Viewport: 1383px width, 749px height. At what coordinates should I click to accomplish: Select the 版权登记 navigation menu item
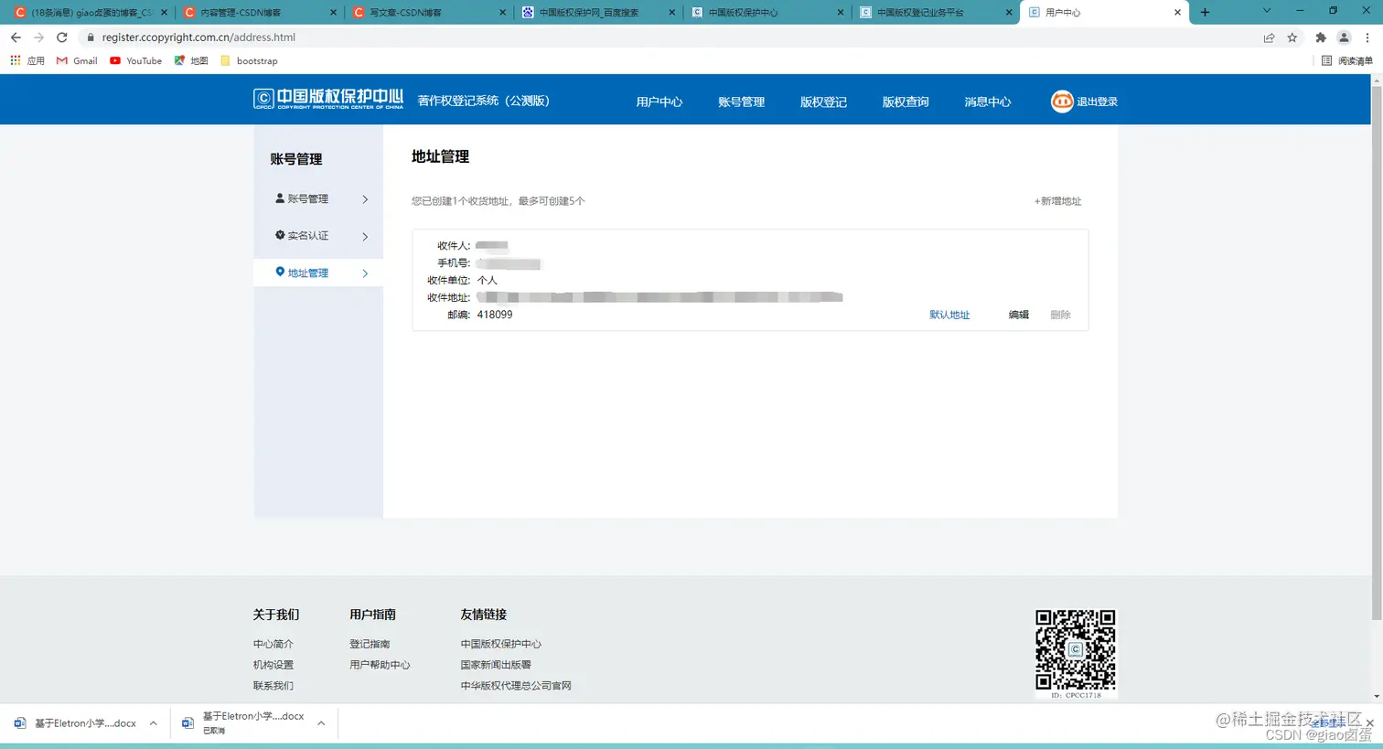point(822,102)
